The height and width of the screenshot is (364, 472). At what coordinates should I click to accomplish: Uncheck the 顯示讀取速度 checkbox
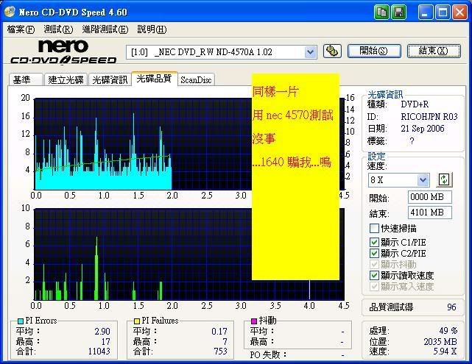point(375,275)
